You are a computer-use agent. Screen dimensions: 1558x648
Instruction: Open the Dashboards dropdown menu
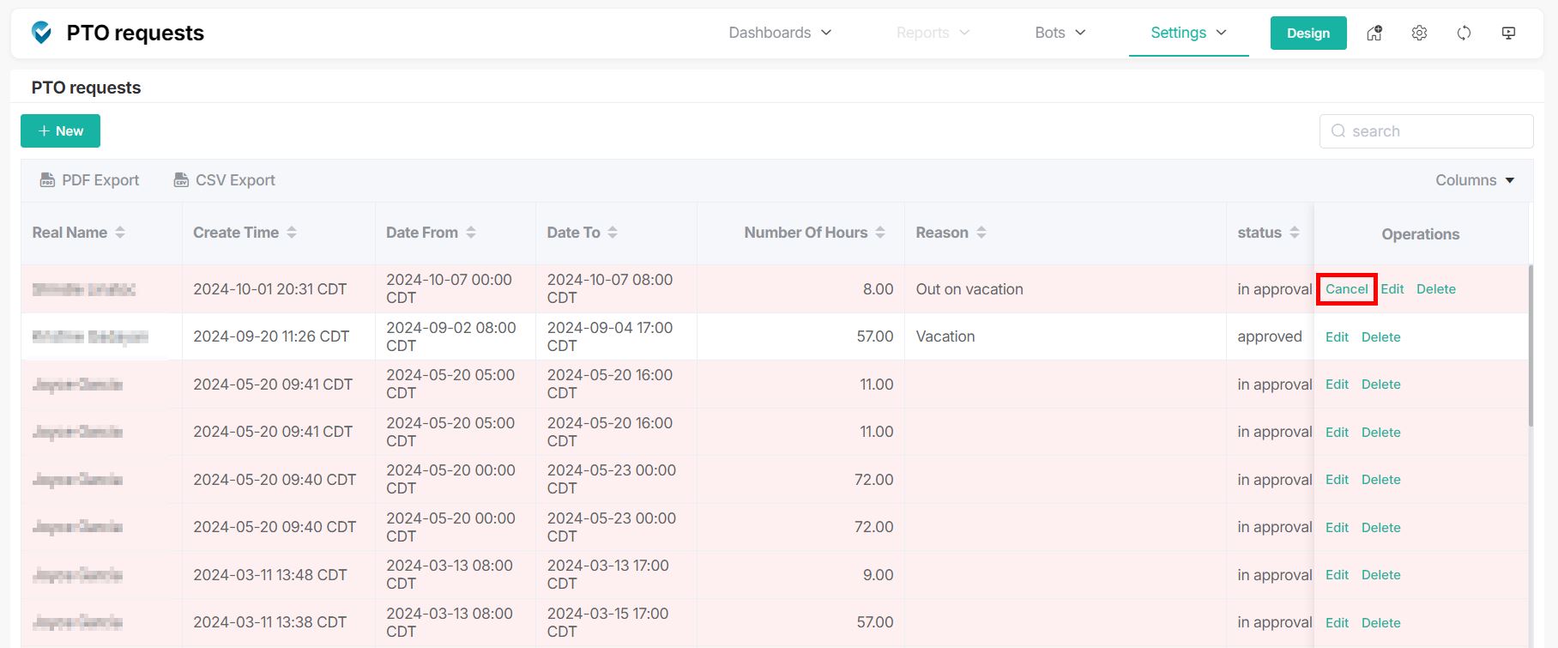780,33
